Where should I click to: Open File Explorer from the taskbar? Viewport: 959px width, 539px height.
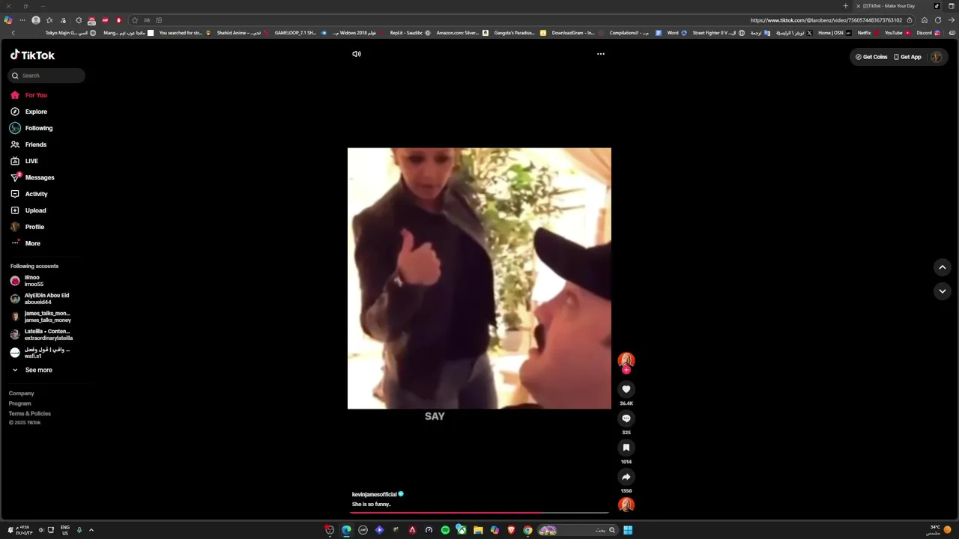coord(478,530)
